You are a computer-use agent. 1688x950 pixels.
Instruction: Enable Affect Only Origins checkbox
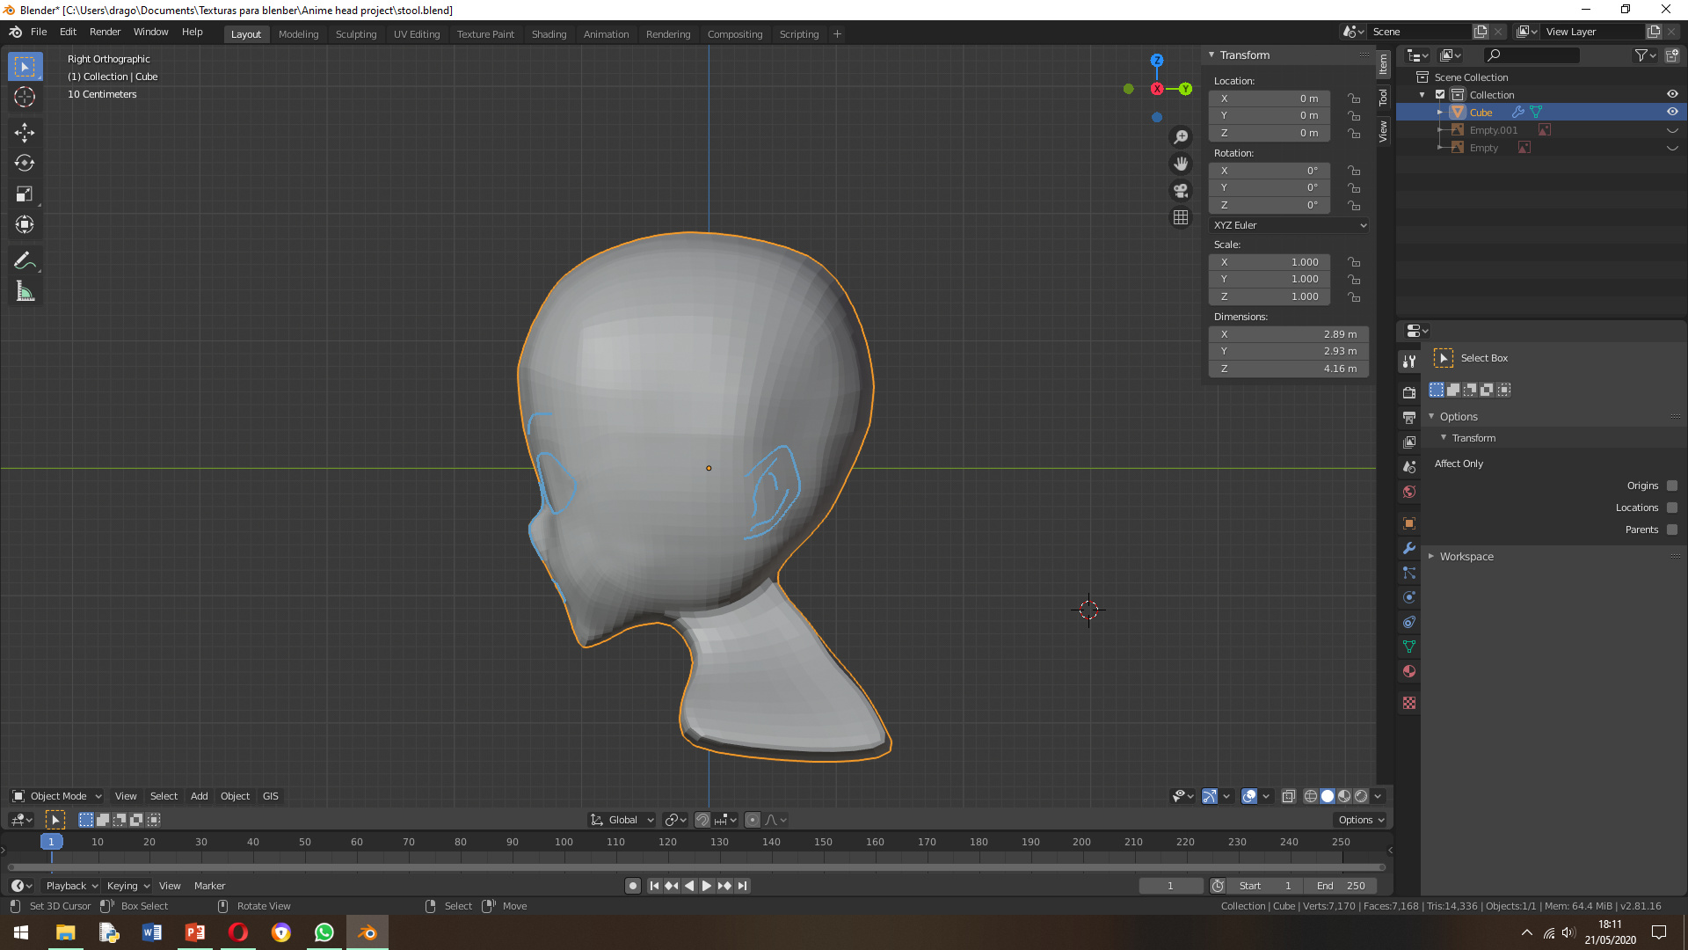click(x=1672, y=486)
